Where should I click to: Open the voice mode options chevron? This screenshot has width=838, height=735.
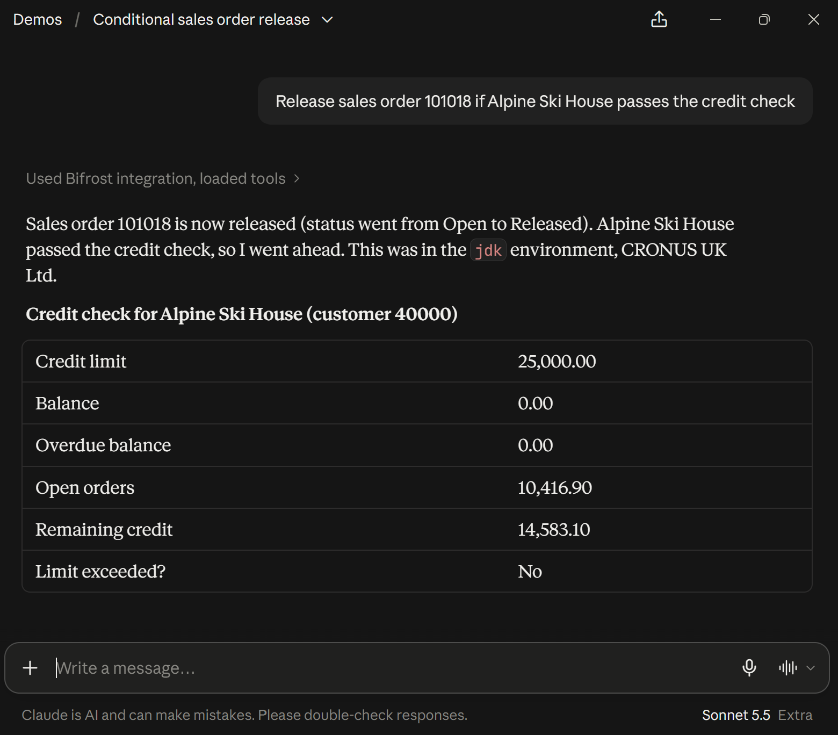[x=811, y=668]
